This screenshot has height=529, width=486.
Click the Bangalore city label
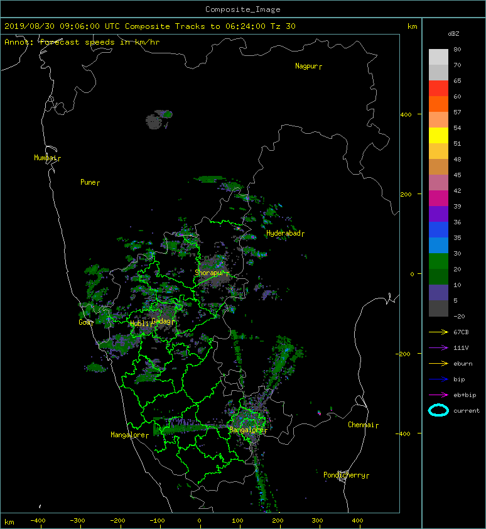point(246,430)
